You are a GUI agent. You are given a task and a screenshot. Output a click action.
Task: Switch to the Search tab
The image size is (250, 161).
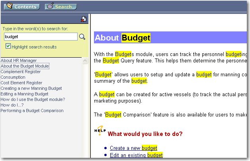pos(61,7)
